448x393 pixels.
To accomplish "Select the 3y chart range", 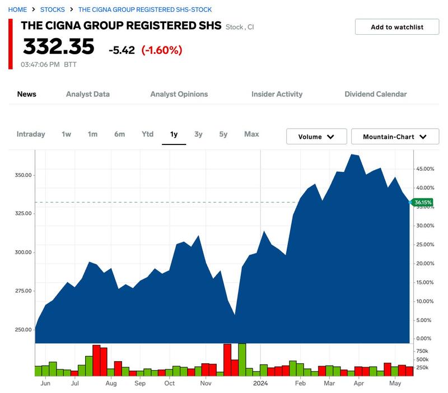I will pyautogui.click(x=198, y=134).
